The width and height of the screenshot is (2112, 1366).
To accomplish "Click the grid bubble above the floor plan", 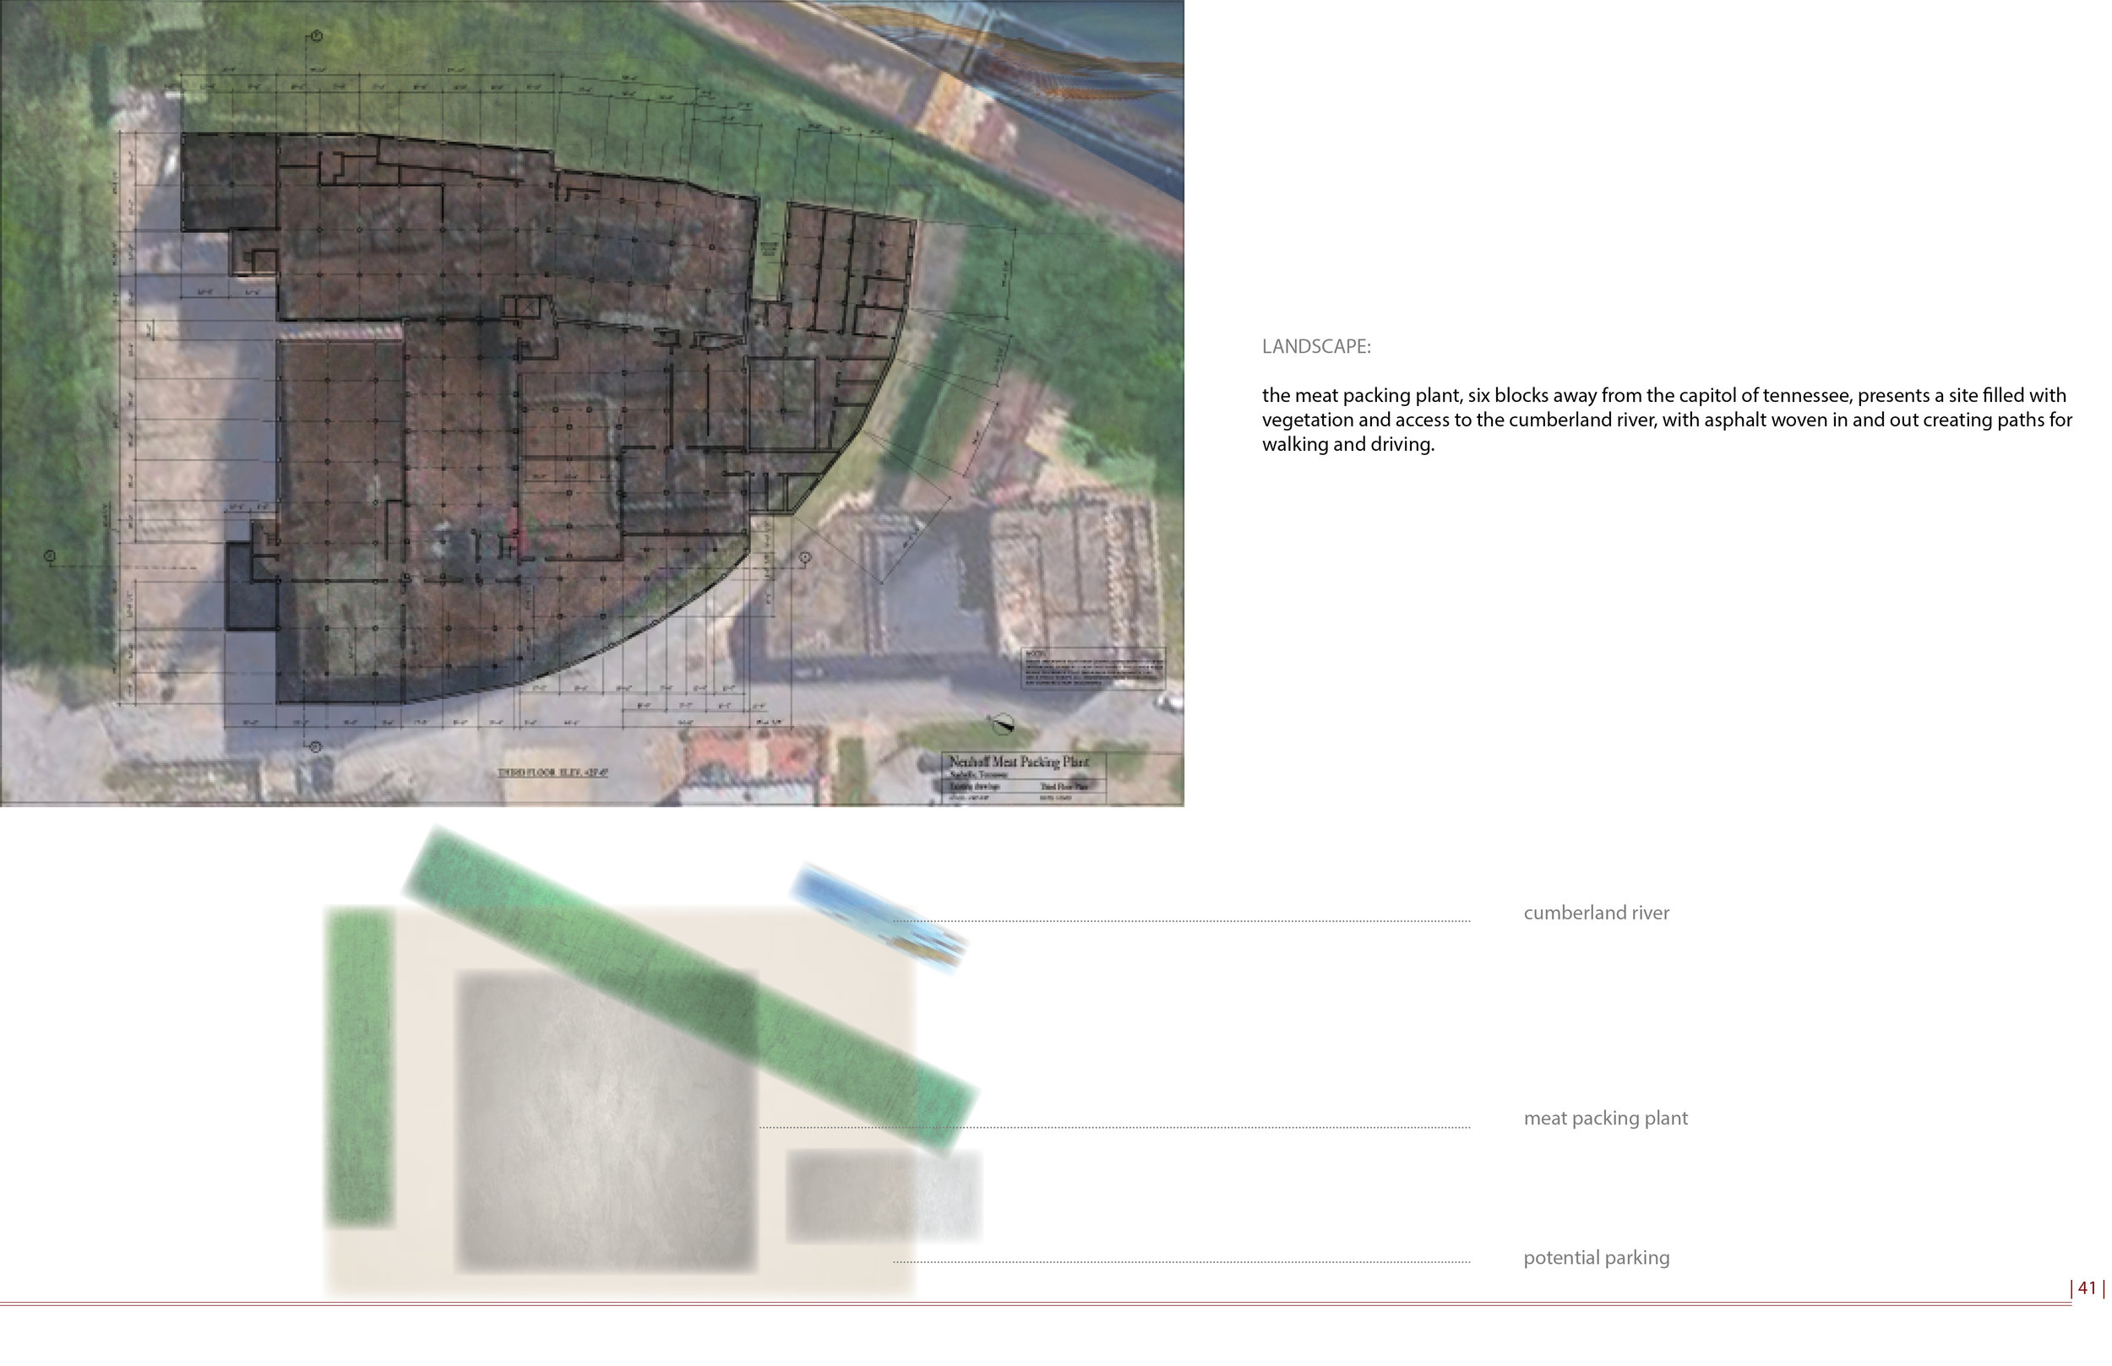I will (316, 36).
